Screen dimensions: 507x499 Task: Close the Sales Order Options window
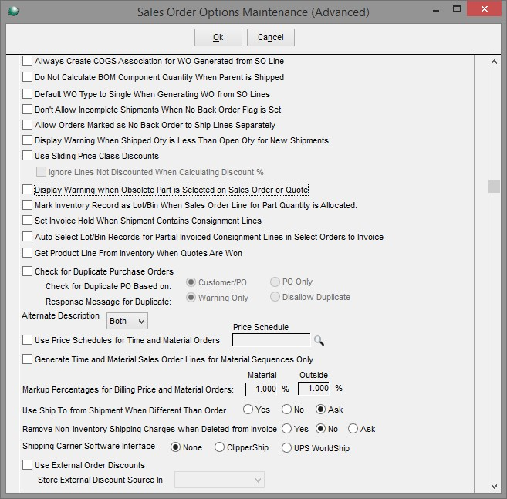click(x=484, y=8)
